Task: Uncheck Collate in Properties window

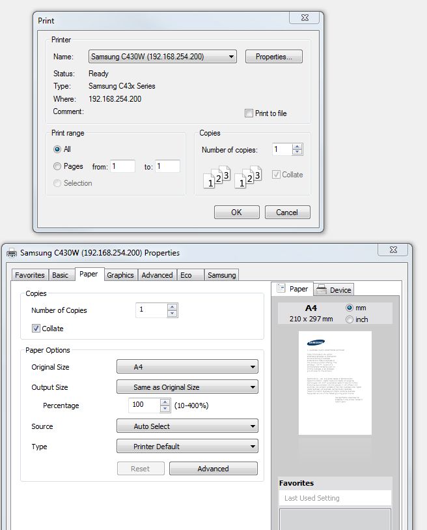Action: pos(36,328)
